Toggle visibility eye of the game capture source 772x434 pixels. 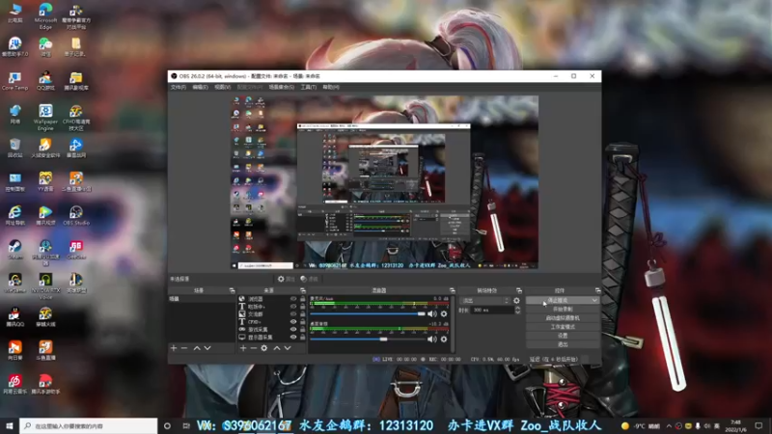[293, 329]
